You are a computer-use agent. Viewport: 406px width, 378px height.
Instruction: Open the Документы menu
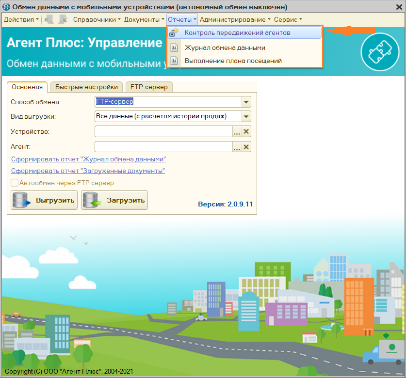(144, 20)
